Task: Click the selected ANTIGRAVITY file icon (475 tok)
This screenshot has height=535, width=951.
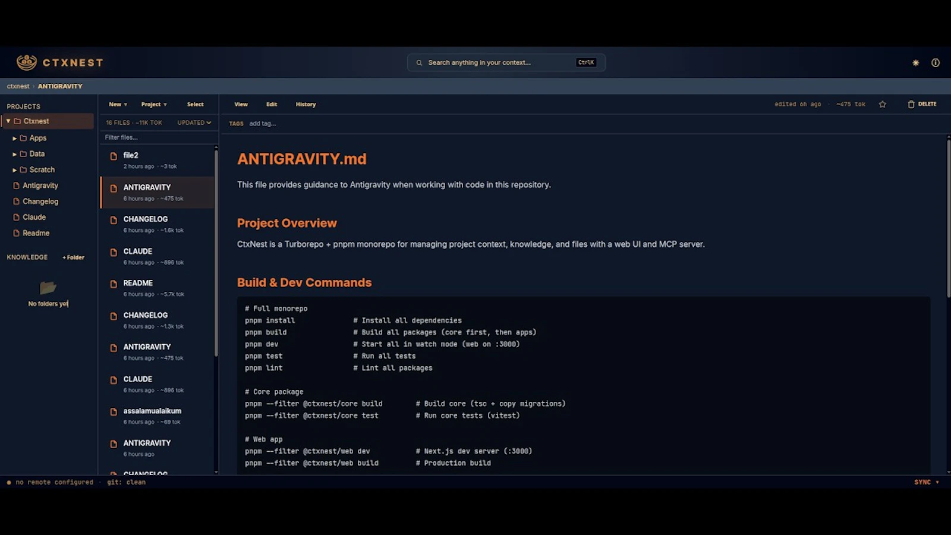Action: [x=114, y=188]
